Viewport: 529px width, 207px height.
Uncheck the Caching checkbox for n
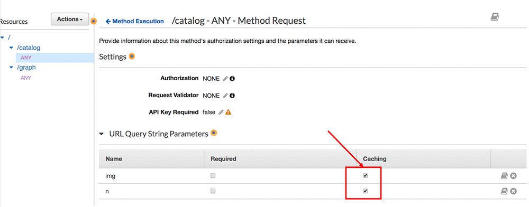pyautogui.click(x=366, y=191)
